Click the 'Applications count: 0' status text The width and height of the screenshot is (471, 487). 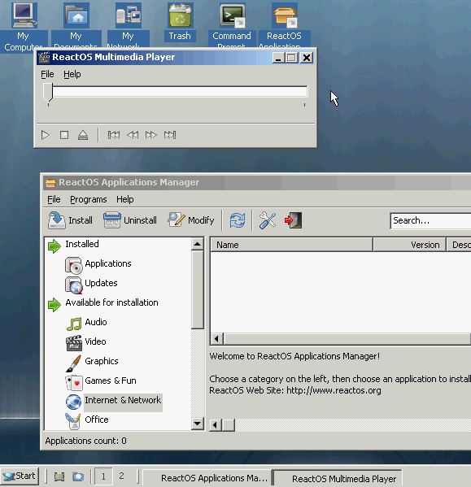(x=85, y=441)
